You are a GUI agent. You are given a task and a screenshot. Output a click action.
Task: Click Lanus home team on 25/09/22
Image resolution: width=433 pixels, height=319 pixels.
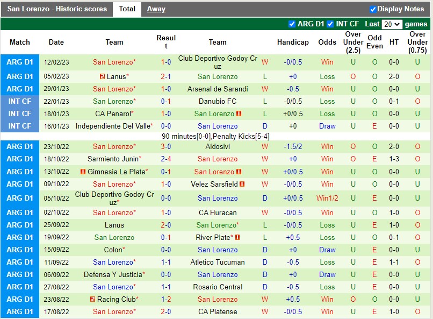114,225
